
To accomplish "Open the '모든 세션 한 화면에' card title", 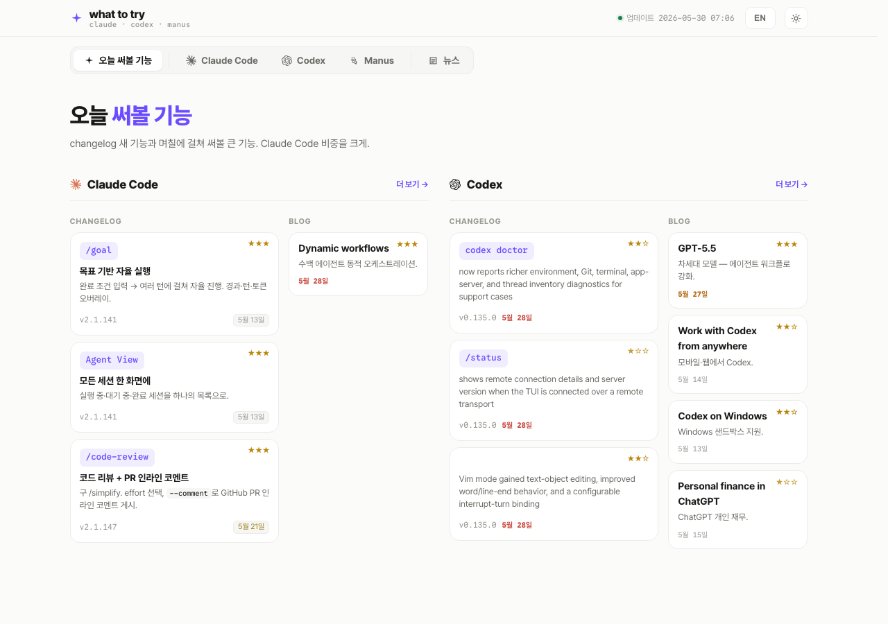I will [x=115, y=381].
